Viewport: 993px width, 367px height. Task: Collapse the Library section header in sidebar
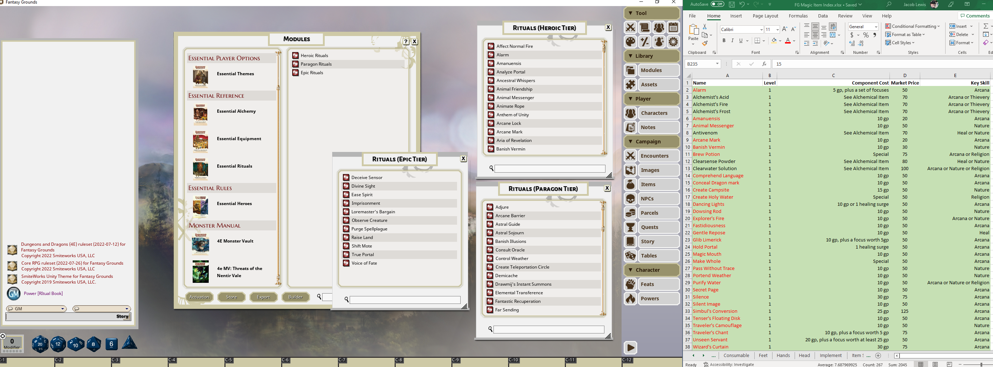tap(652, 56)
